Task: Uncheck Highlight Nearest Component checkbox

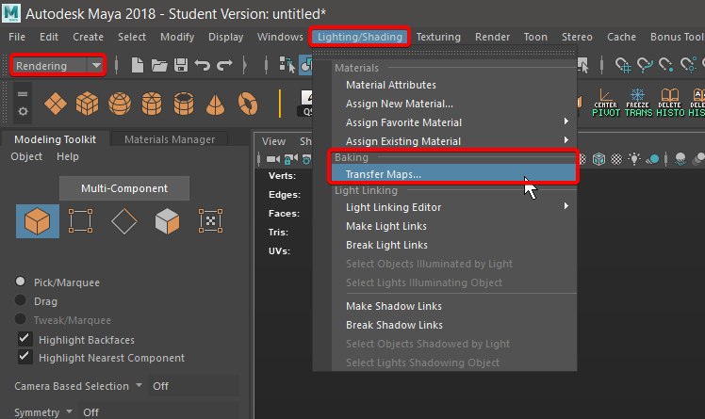Action: (25, 357)
